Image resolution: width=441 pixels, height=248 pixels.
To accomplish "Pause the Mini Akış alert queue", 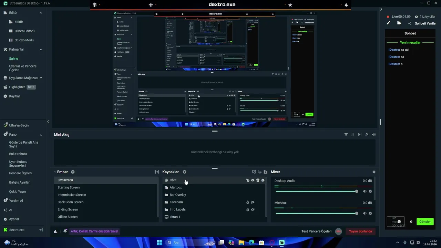I will click(353, 135).
